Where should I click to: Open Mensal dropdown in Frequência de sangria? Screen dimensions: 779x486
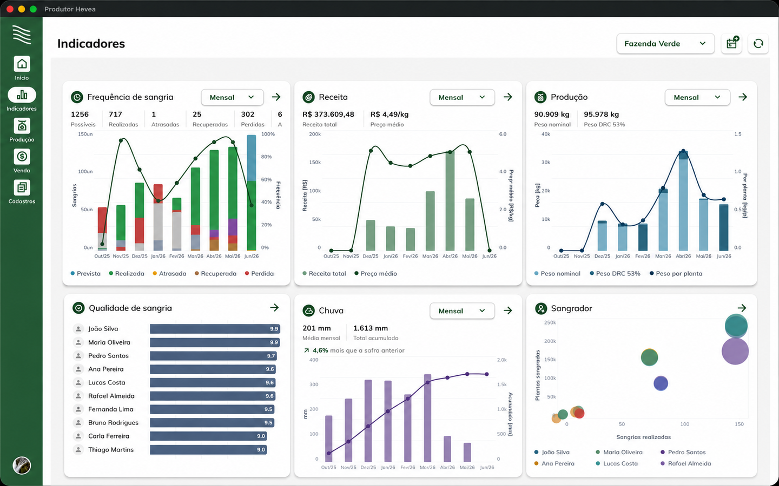232,97
